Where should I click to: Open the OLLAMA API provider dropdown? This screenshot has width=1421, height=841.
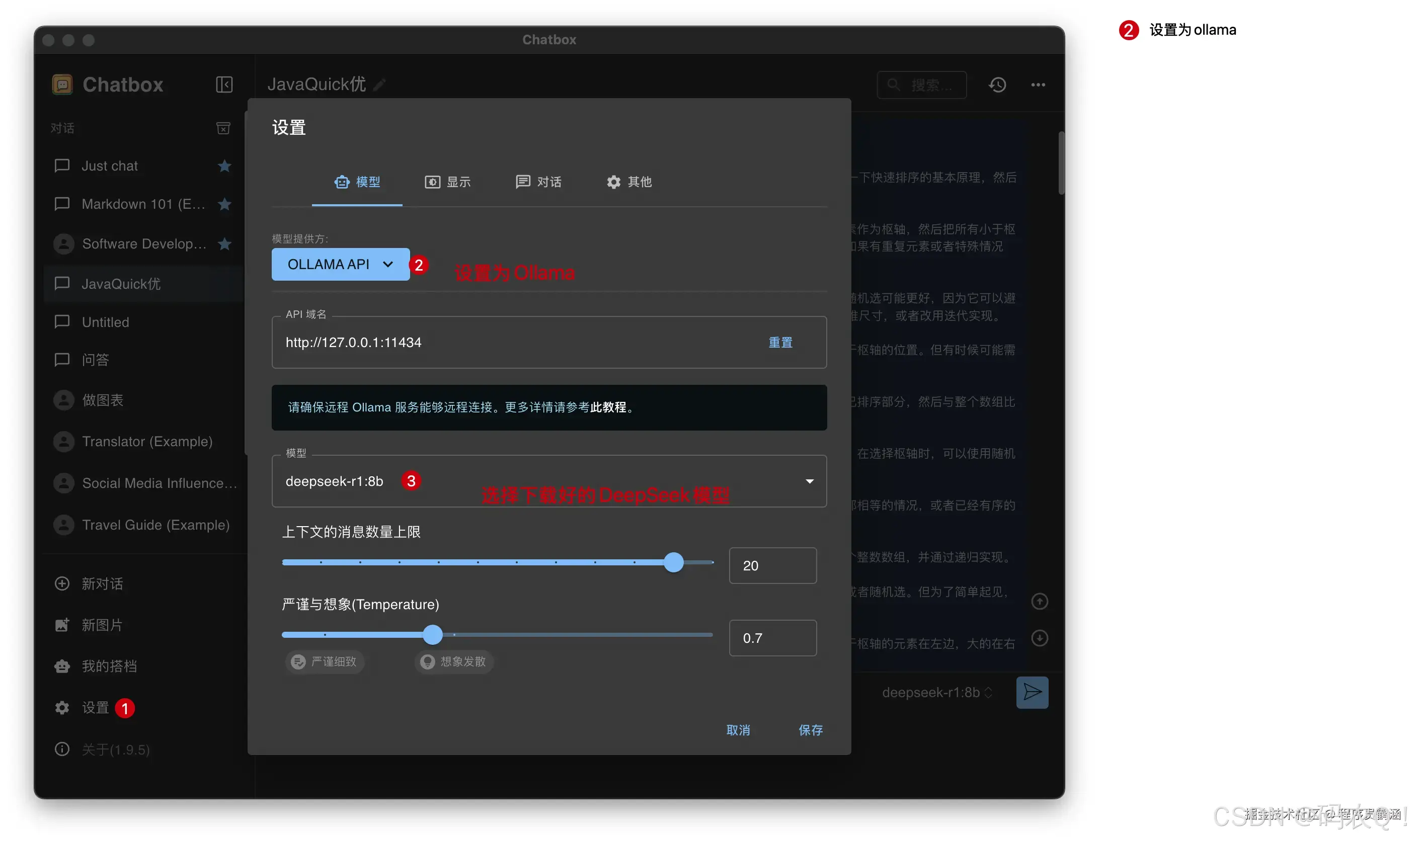pos(340,265)
